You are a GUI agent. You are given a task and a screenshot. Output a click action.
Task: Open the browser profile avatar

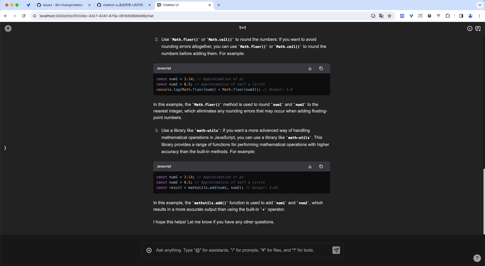(470, 16)
